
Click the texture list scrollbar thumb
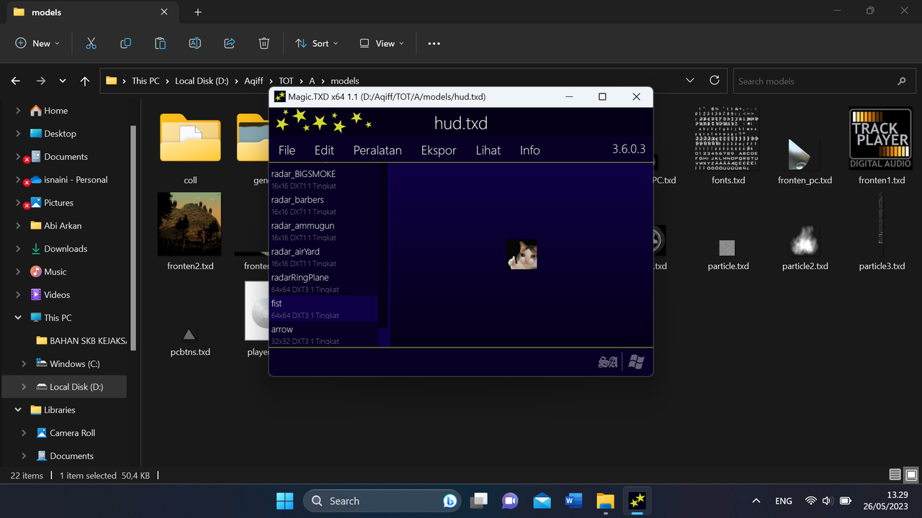(x=384, y=337)
